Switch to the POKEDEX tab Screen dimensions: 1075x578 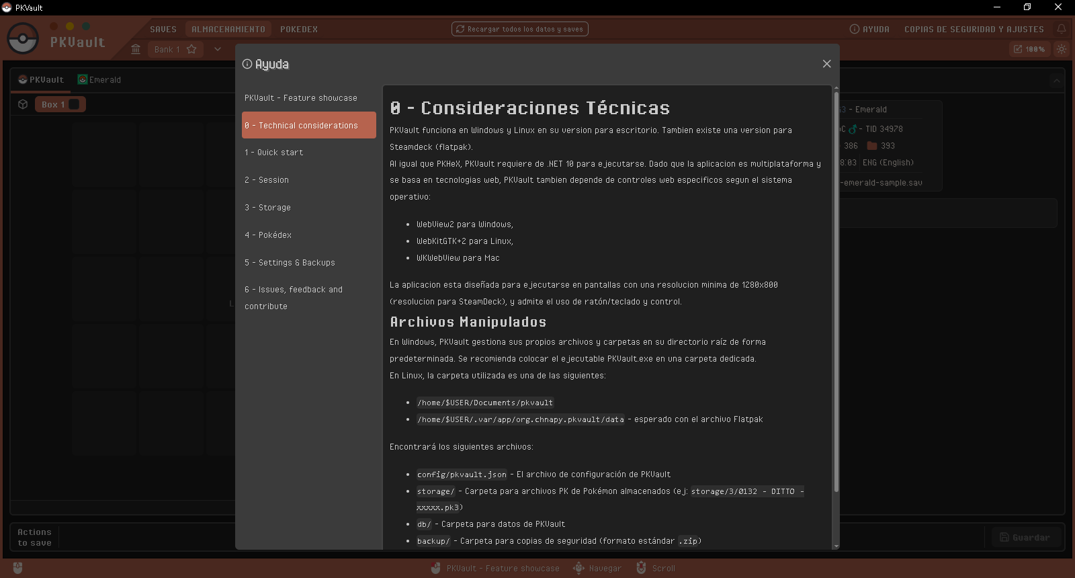coord(299,30)
